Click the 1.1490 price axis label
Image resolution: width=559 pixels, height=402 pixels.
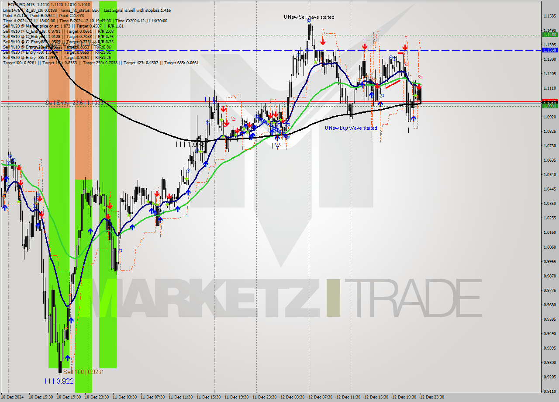(x=549, y=31)
